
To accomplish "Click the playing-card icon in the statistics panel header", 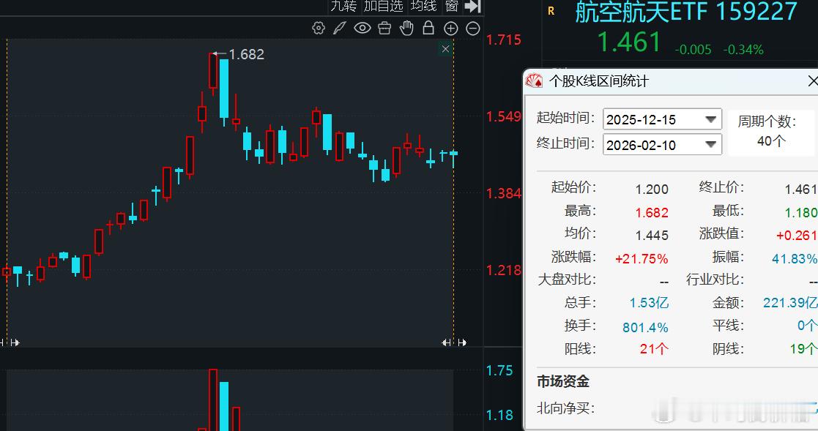I will [534, 80].
